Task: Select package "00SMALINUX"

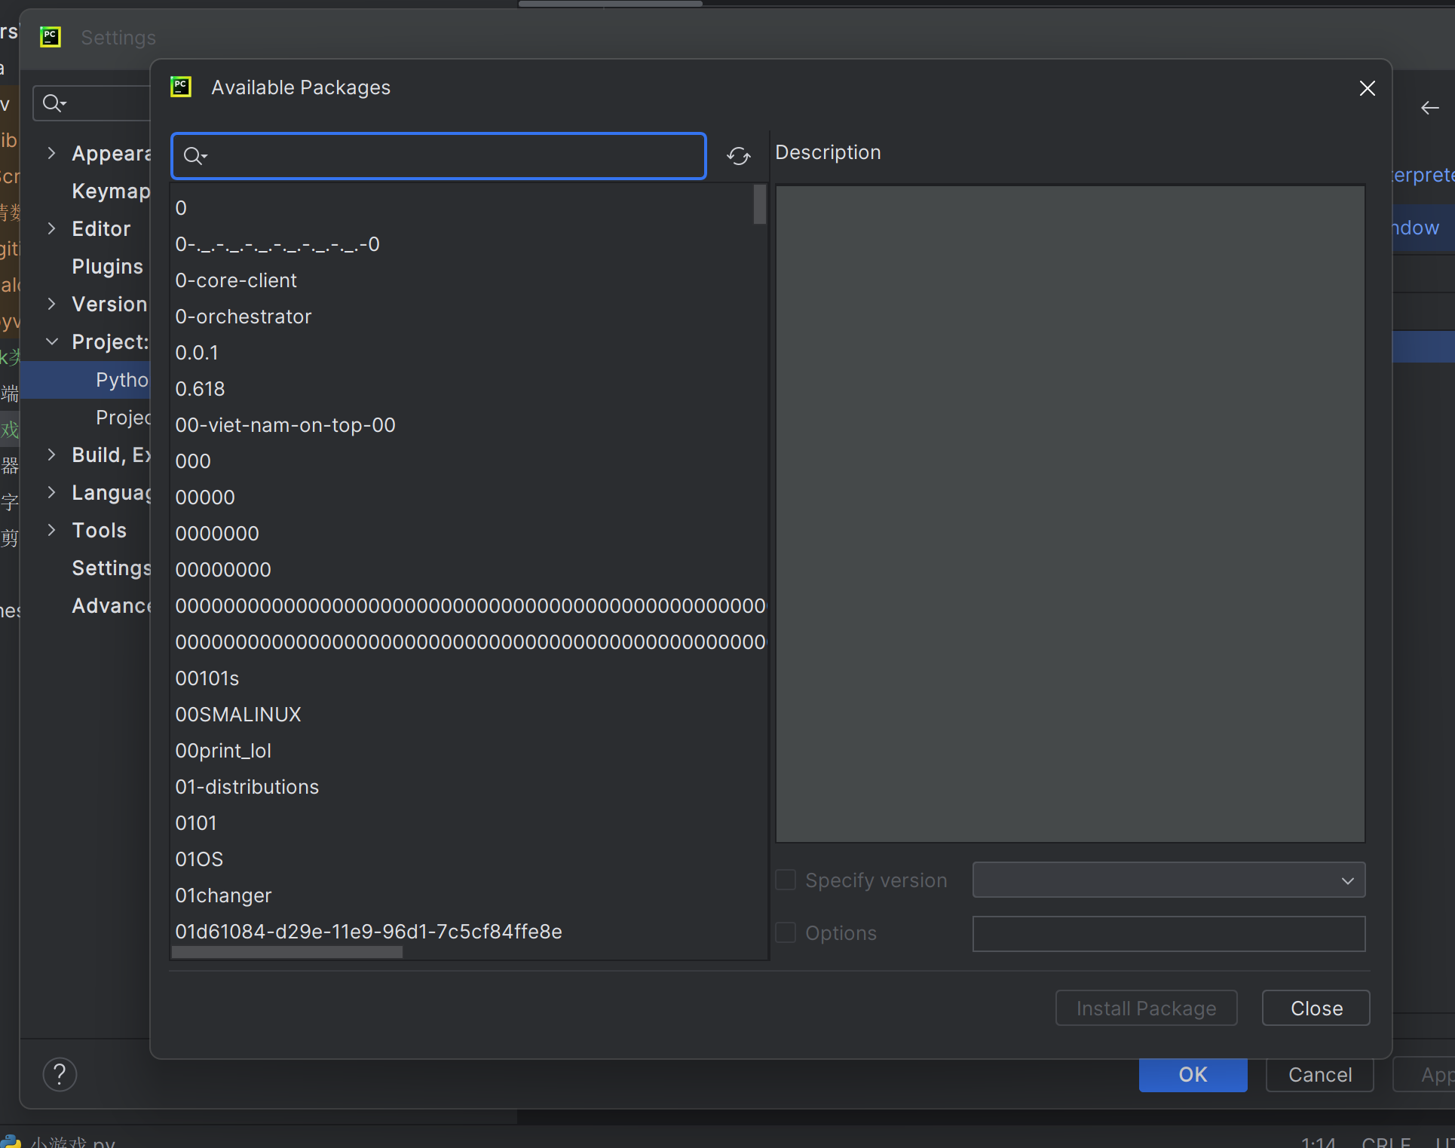Action: point(469,715)
